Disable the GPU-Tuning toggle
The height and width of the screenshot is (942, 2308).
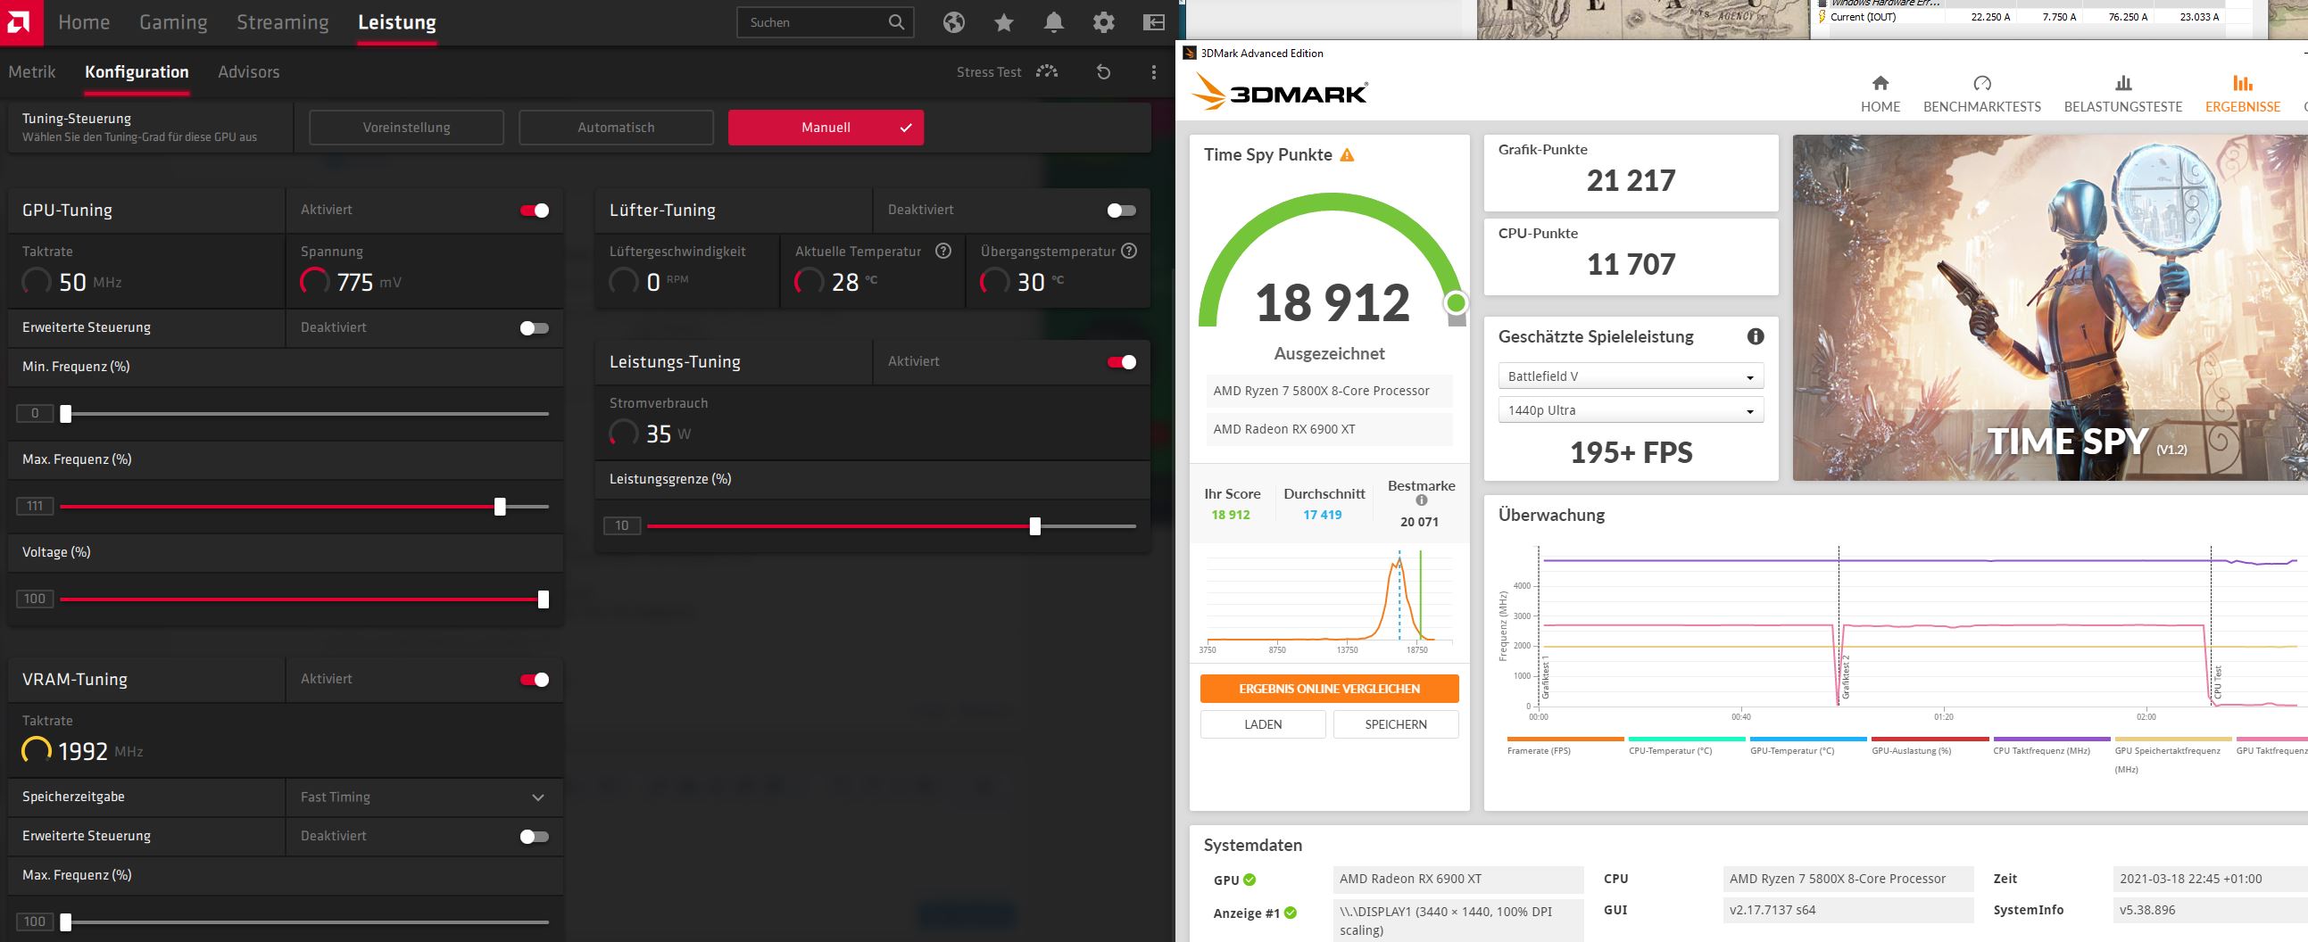click(535, 211)
